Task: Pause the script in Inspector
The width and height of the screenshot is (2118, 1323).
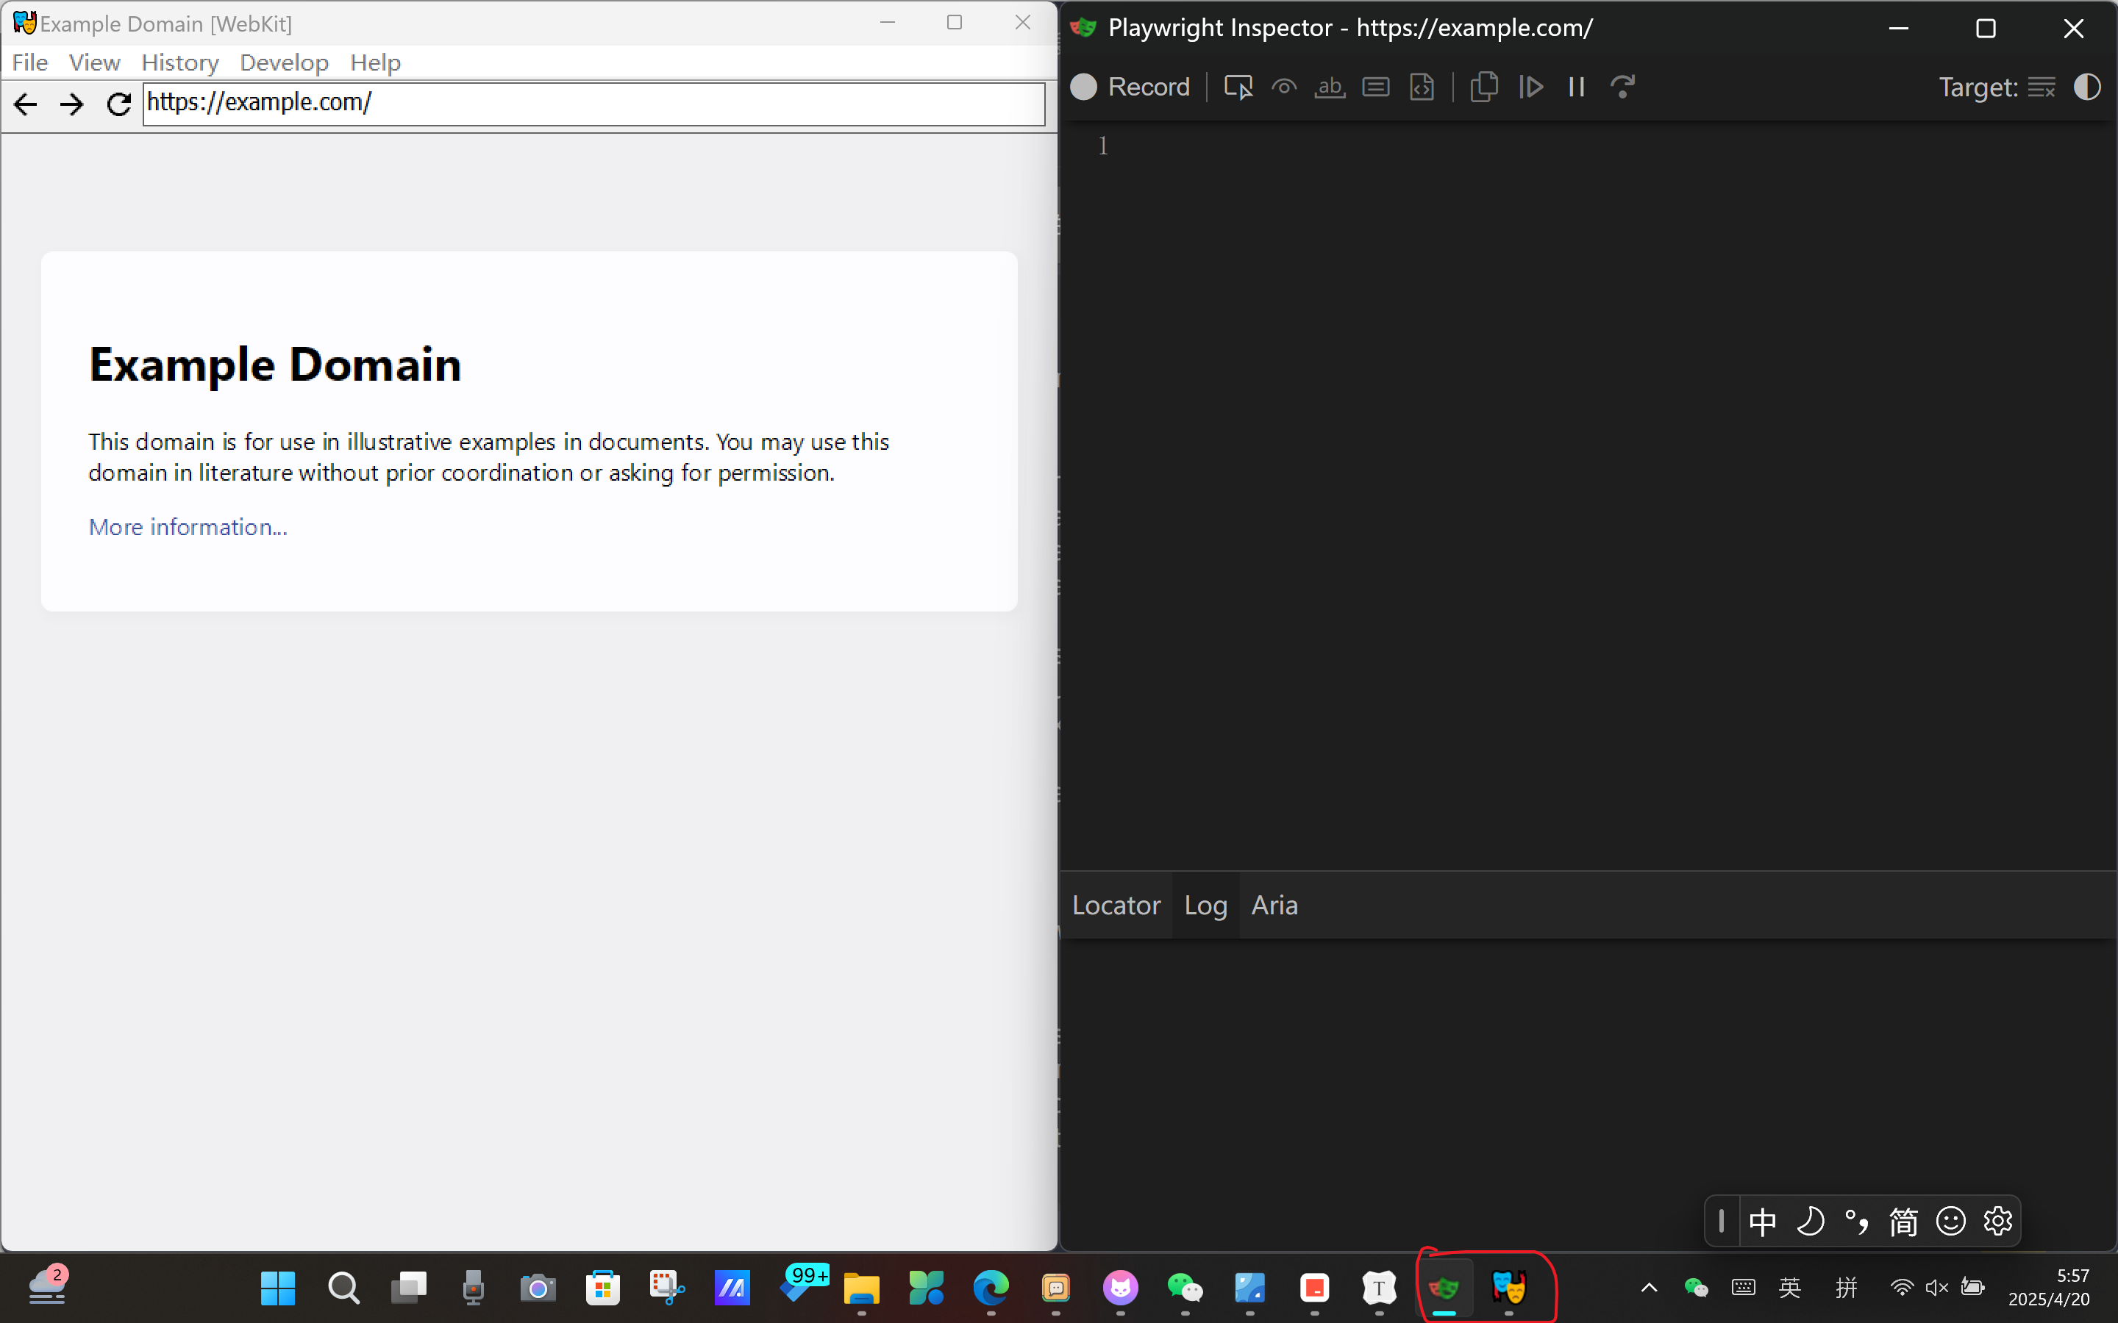Action: 1576,87
